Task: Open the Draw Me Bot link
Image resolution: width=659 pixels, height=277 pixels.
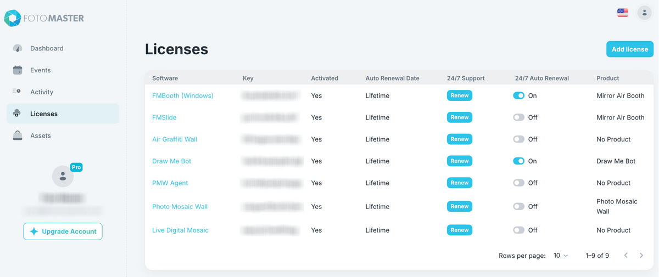Action: point(172,161)
